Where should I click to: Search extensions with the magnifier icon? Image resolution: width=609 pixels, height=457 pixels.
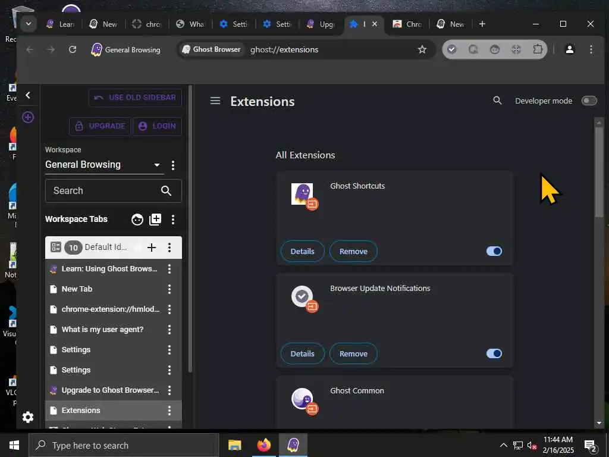point(497,101)
